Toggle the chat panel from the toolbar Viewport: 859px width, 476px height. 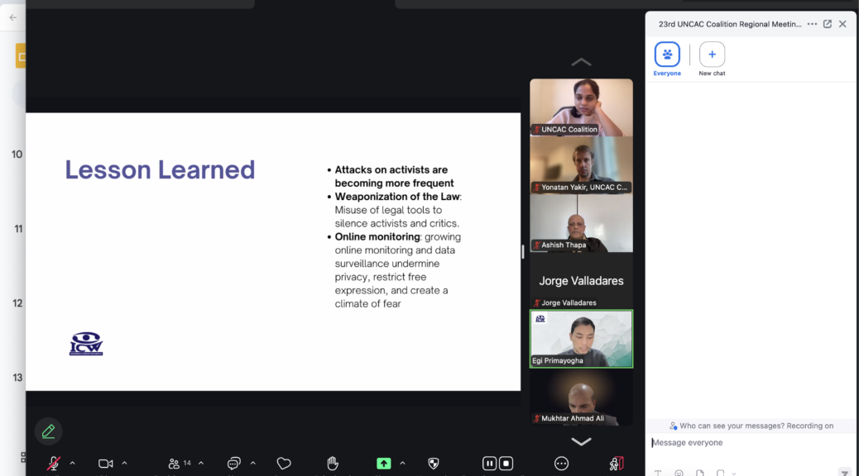tap(233, 464)
